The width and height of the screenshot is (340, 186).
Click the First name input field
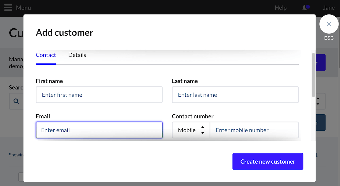99,95
